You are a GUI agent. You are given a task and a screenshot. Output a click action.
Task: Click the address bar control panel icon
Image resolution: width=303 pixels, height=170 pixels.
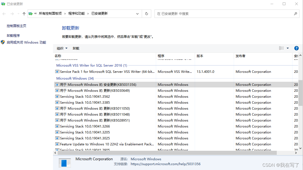tap(31, 14)
